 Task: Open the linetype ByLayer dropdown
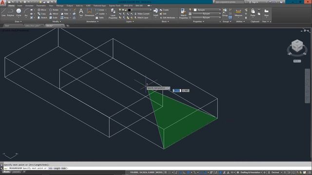click(x=207, y=17)
